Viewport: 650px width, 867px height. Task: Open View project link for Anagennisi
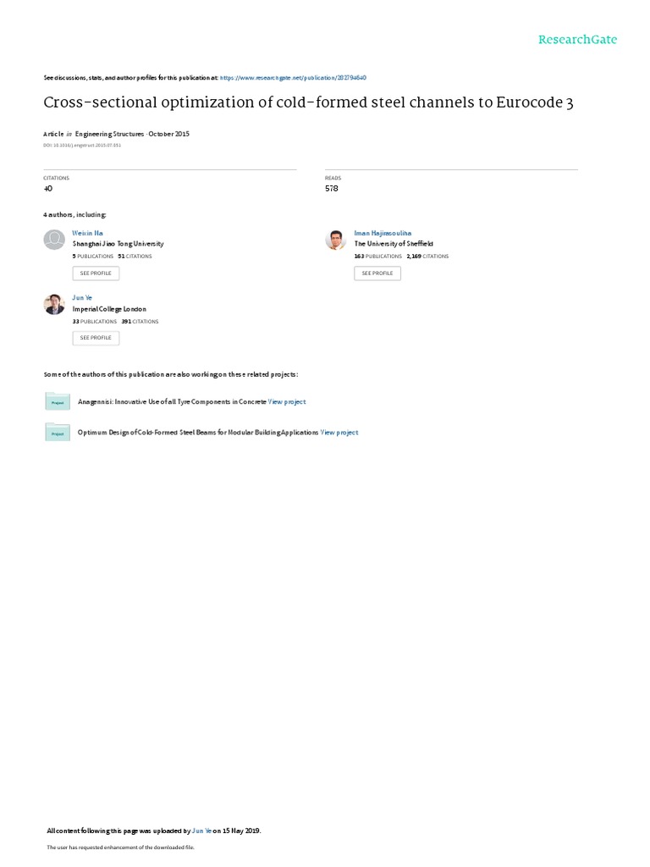287,402
